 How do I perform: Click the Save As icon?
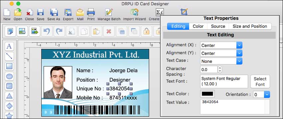54,13
